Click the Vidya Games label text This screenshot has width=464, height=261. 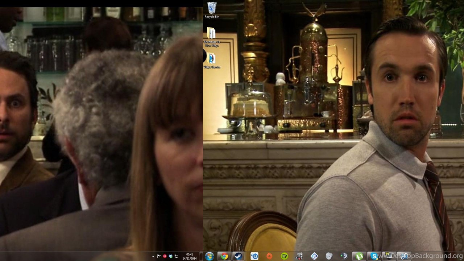(212, 67)
